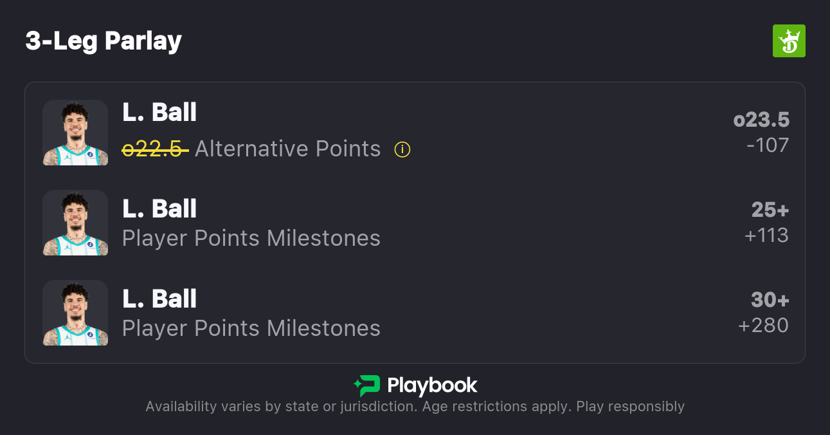Click the -107 odds
This screenshot has width=830, height=435.
pyautogui.click(x=767, y=145)
